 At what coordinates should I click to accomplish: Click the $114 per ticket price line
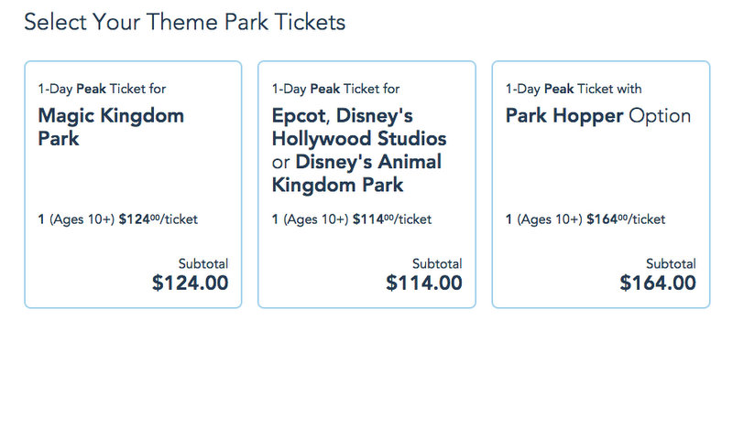tap(351, 219)
